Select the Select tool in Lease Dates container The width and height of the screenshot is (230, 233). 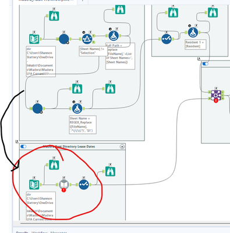(x=84, y=185)
